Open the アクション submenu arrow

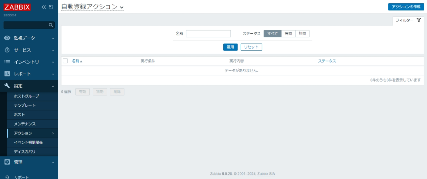point(53,133)
